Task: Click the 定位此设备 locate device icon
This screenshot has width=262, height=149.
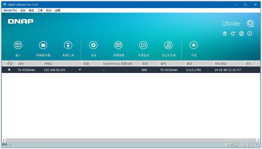Action: tap(169, 45)
